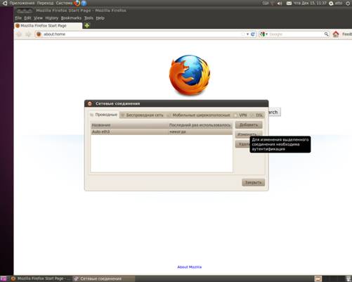The height and width of the screenshot is (282, 352).
Task: Open the Переход menu
Action: point(45,4)
